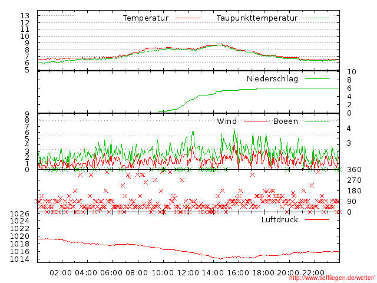Click the green Boeen legend line sample
Screen dimensions: 377x283
(317, 121)
